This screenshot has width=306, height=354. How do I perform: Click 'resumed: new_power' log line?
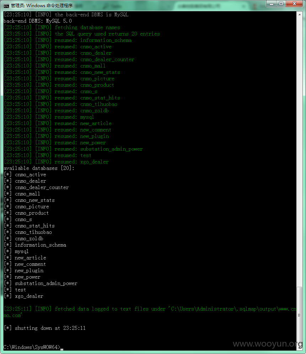pyautogui.click(x=55, y=143)
